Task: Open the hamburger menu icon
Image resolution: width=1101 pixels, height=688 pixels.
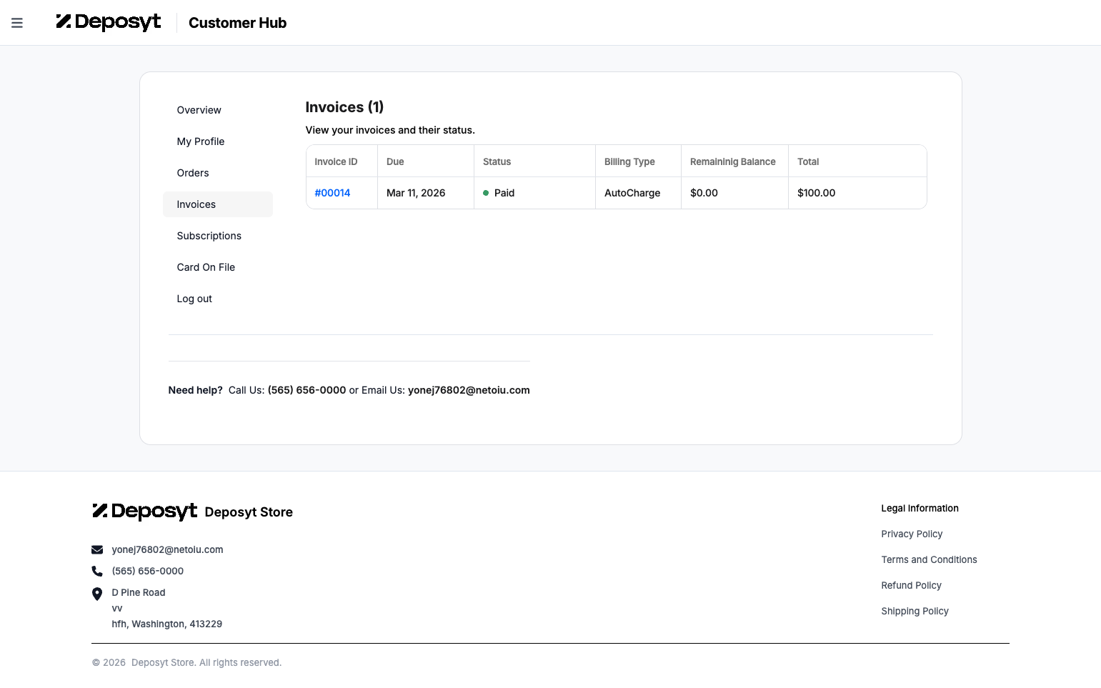Action: tap(17, 23)
